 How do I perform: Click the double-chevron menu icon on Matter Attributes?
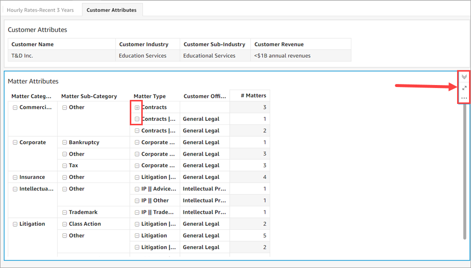tap(464, 77)
